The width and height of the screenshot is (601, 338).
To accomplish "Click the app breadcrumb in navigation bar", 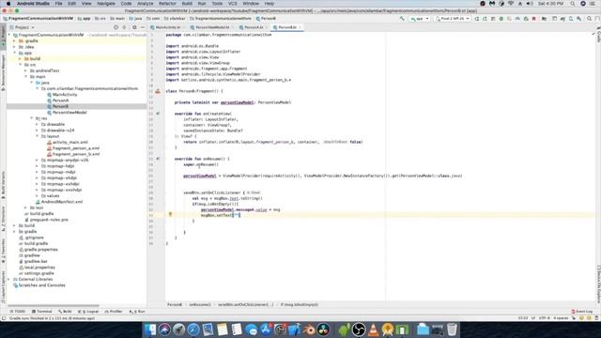I will click(x=85, y=19).
